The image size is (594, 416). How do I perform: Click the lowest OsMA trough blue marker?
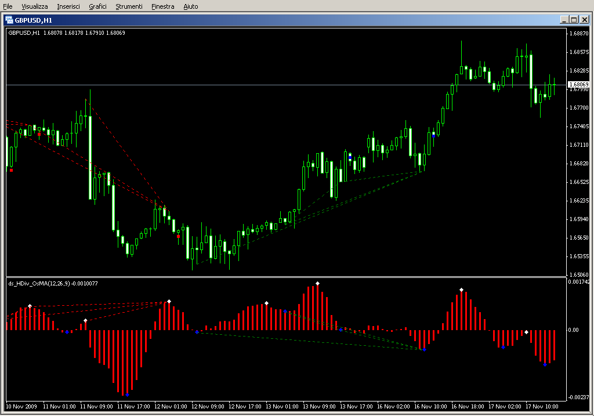click(x=127, y=395)
